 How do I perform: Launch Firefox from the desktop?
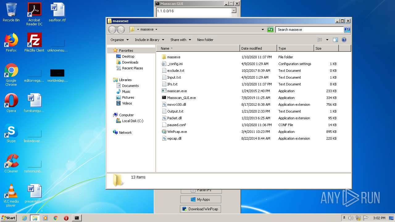tap(11, 42)
